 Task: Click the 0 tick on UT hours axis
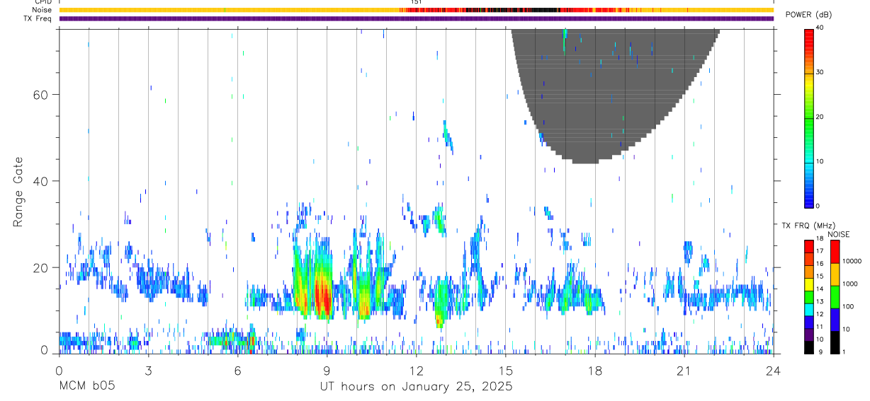click(59, 370)
